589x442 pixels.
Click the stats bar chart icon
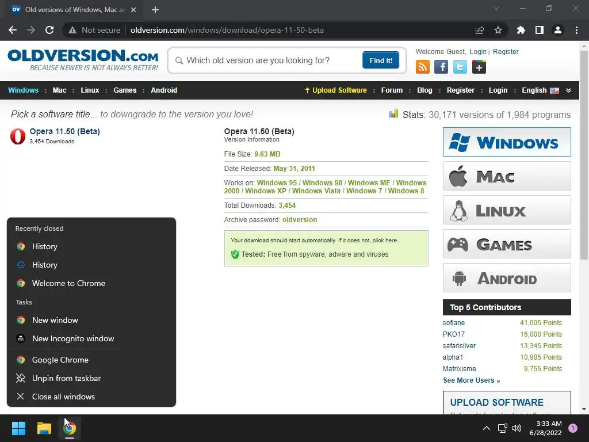[x=393, y=113]
